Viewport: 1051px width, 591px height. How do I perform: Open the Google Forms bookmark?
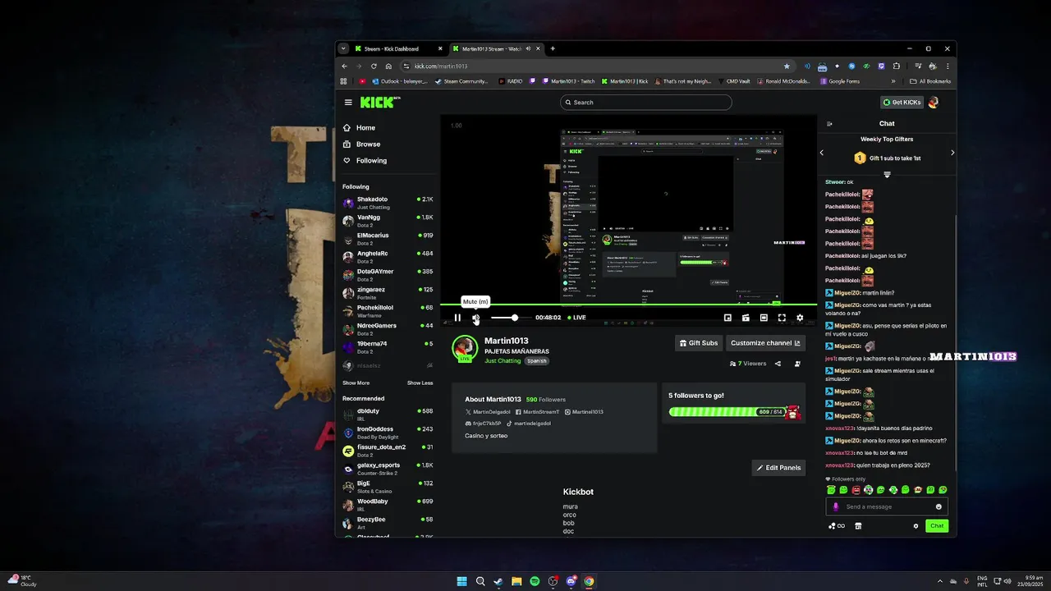click(x=838, y=81)
